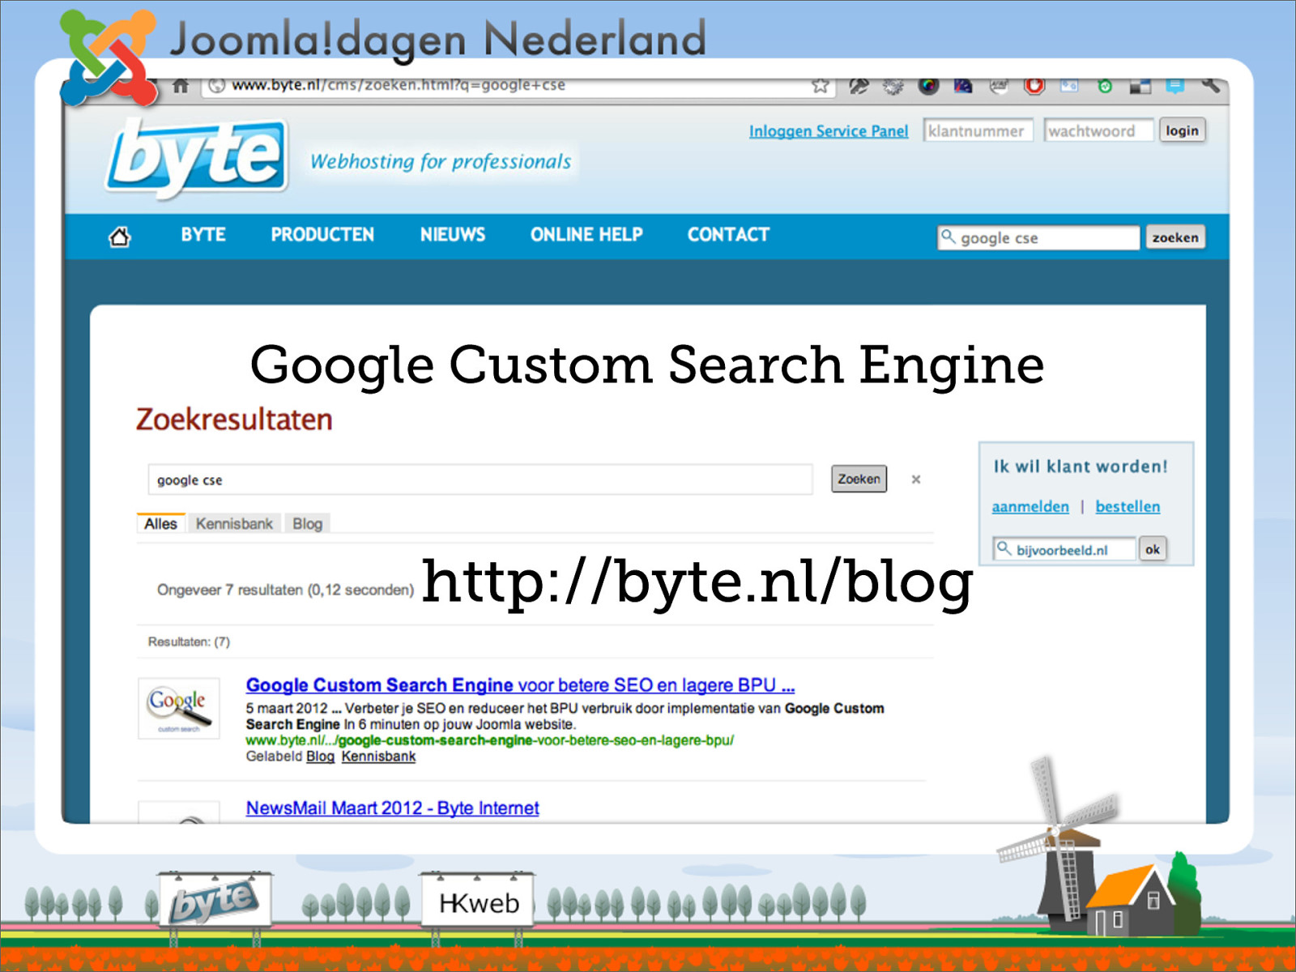Switch to the Blog results tab
This screenshot has width=1296, height=972.
[x=307, y=523]
